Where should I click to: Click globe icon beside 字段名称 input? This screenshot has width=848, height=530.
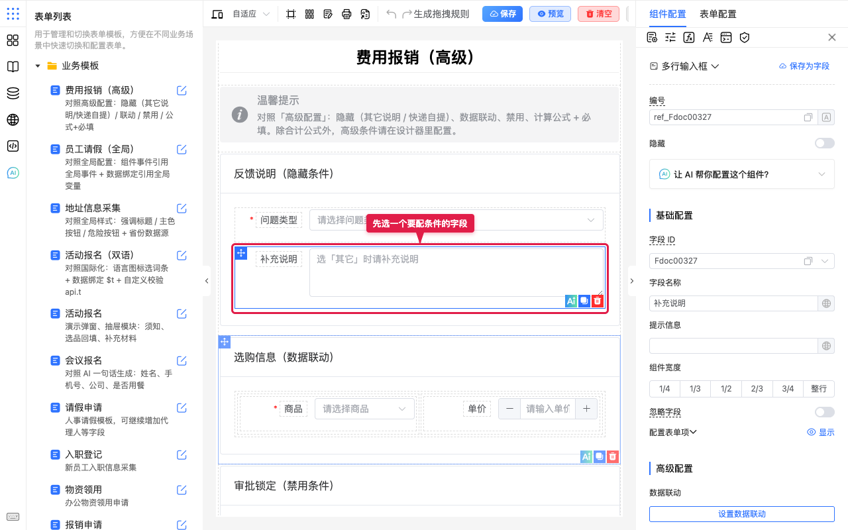pyautogui.click(x=826, y=303)
